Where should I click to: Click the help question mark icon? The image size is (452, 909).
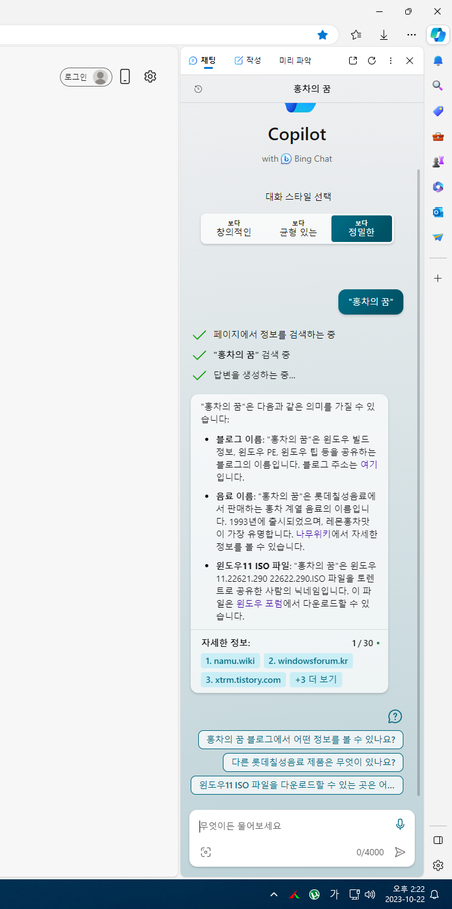tap(395, 716)
